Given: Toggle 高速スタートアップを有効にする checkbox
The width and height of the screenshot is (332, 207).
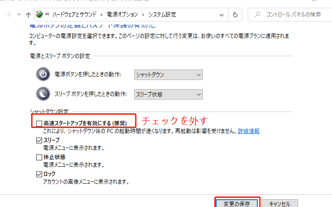Looking at the screenshot, I should (x=39, y=123).
